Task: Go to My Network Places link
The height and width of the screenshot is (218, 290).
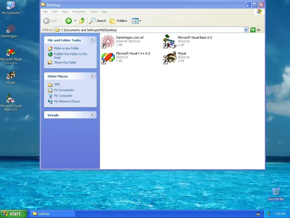Action: [x=67, y=101]
